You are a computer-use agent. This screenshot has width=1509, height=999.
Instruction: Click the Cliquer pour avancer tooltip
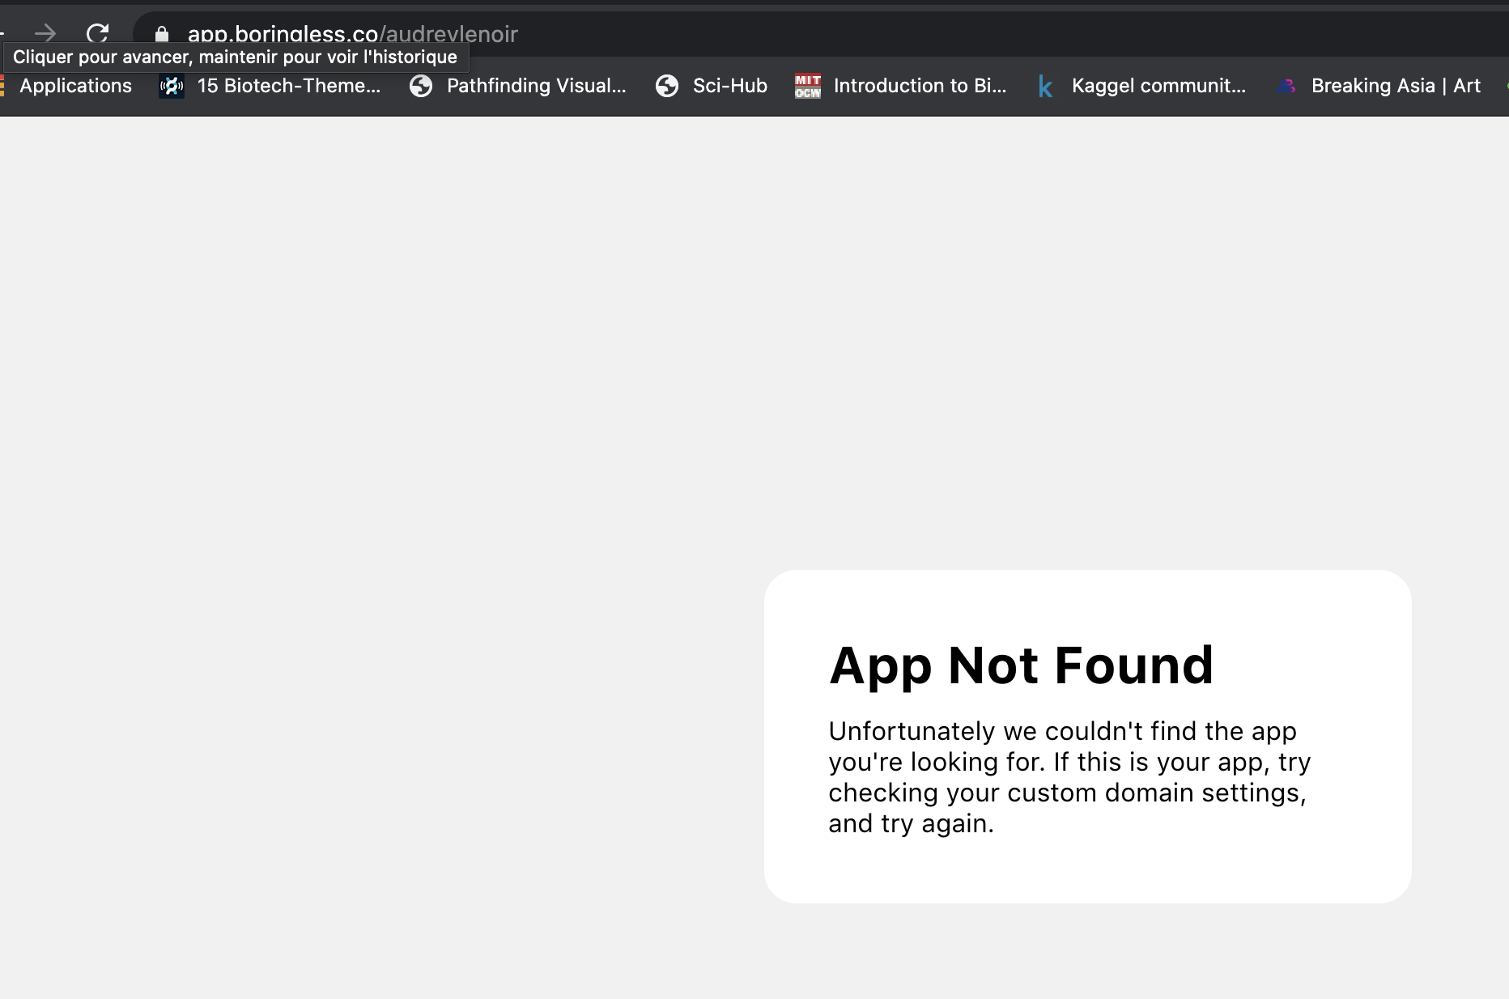click(236, 57)
